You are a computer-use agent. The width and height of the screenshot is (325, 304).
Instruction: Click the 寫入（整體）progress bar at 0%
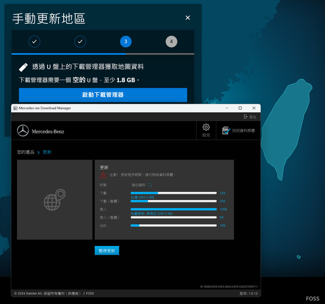click(x=174, y=217)
